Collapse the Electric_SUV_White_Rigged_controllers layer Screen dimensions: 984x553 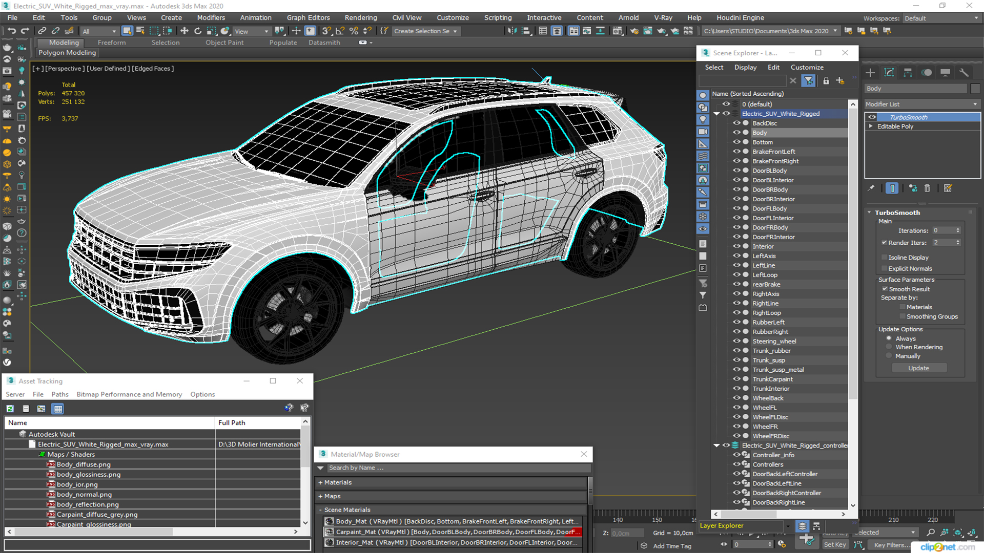(x=716, y=445)
